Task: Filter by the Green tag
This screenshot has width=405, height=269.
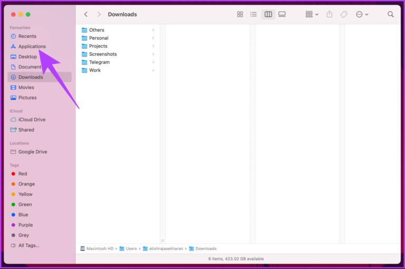Action: [x=40, y=205]
